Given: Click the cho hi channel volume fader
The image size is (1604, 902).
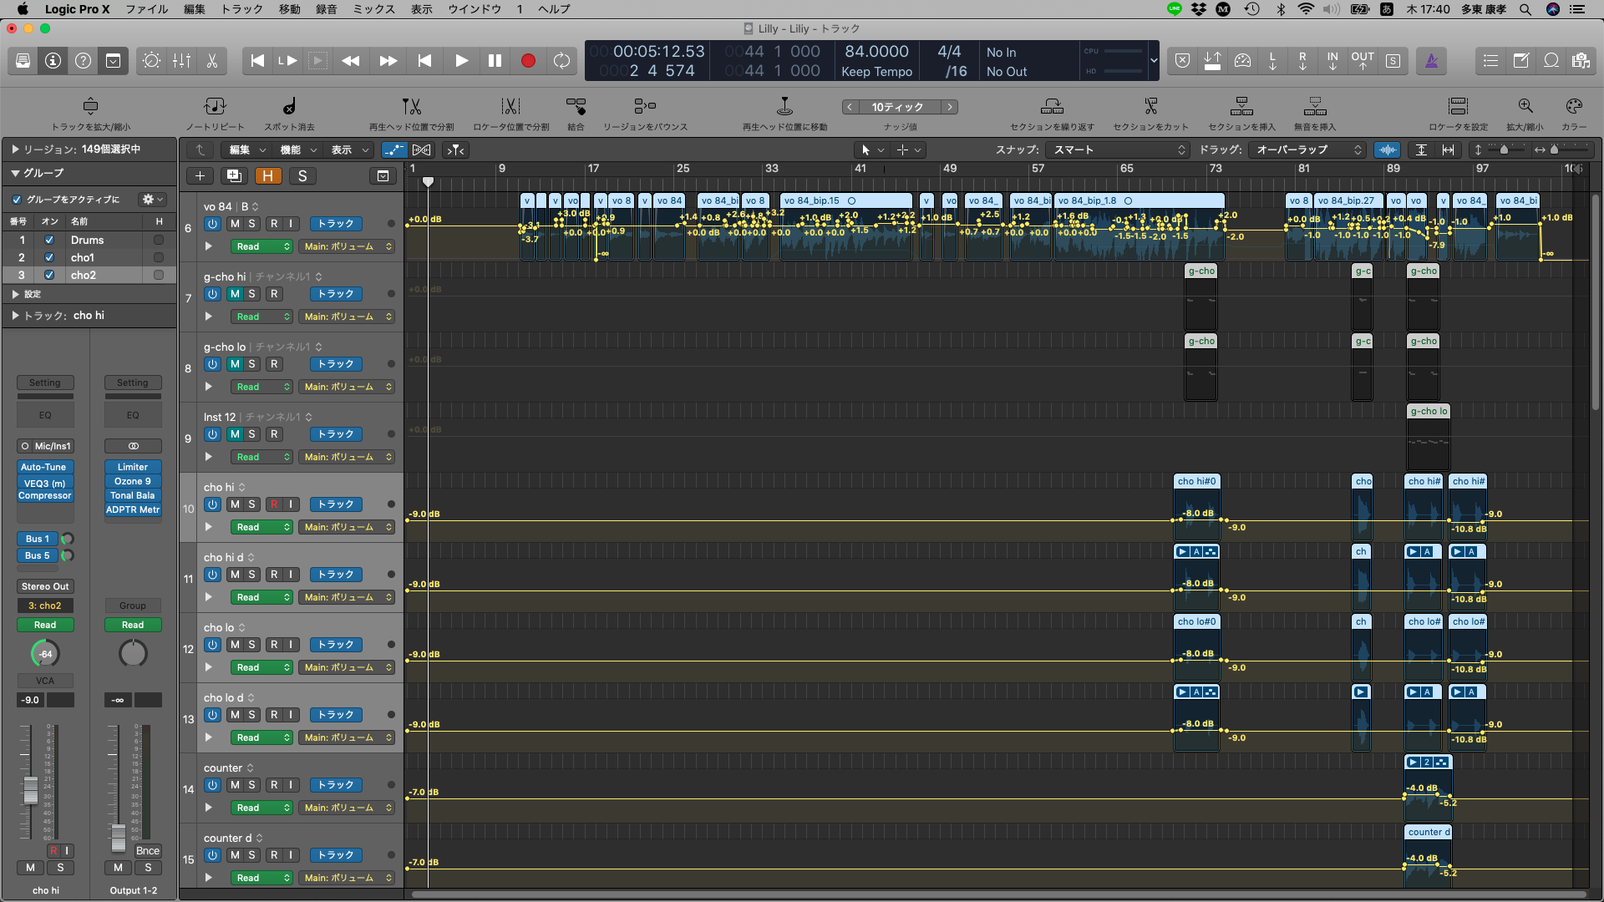Looking at the screenshot, I should coord(31,789).
